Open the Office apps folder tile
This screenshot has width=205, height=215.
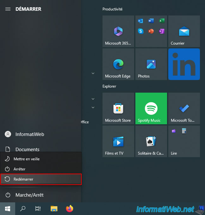[151, 31]
